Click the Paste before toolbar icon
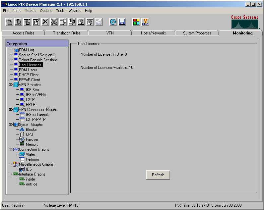The width and height of the screenshot is (264, 210). [x=81, y=22]
